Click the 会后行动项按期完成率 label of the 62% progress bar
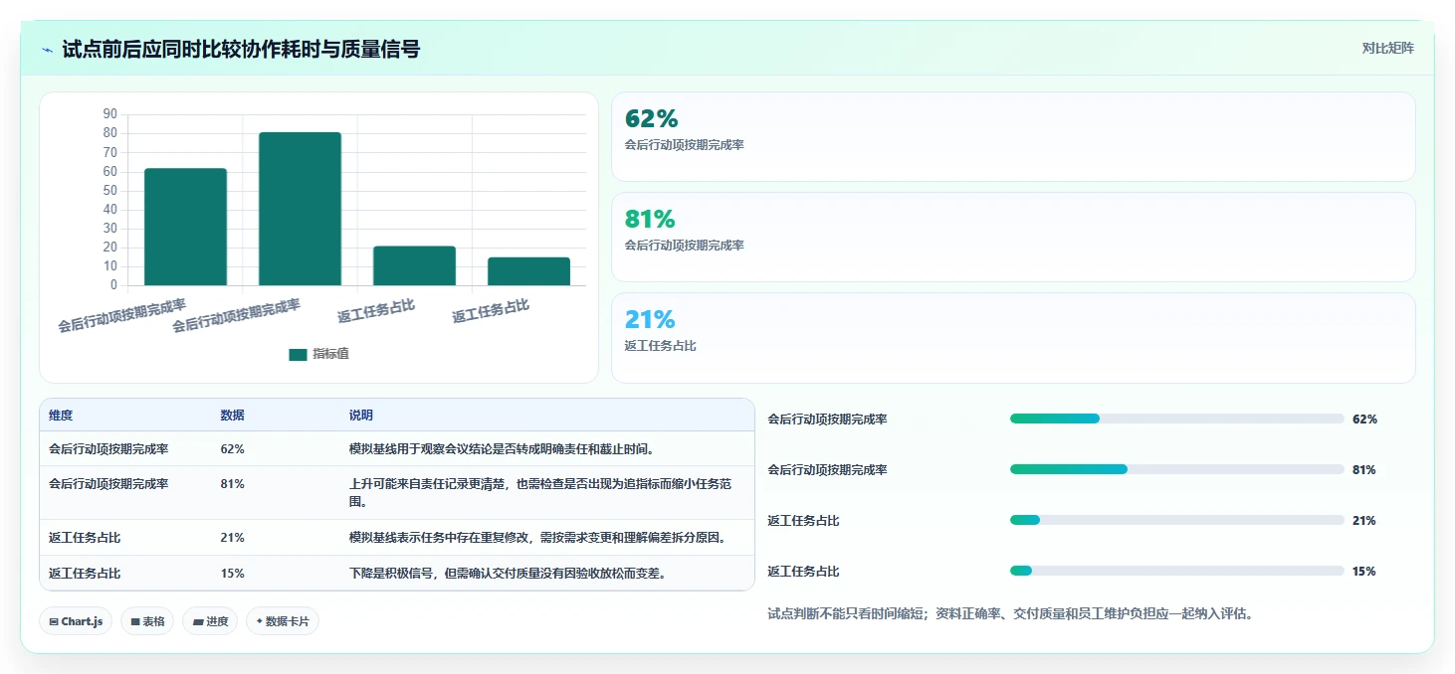The image size is (1455, 674). click(x=827, y=420)
